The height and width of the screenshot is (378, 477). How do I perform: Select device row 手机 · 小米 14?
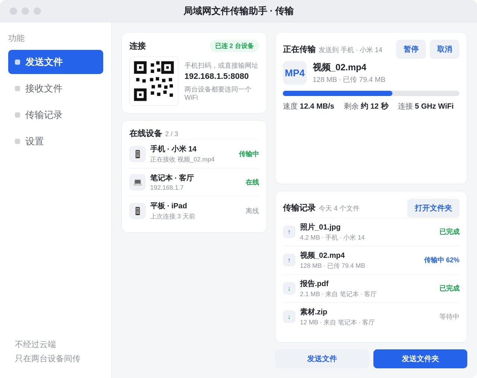coord(194,154)
